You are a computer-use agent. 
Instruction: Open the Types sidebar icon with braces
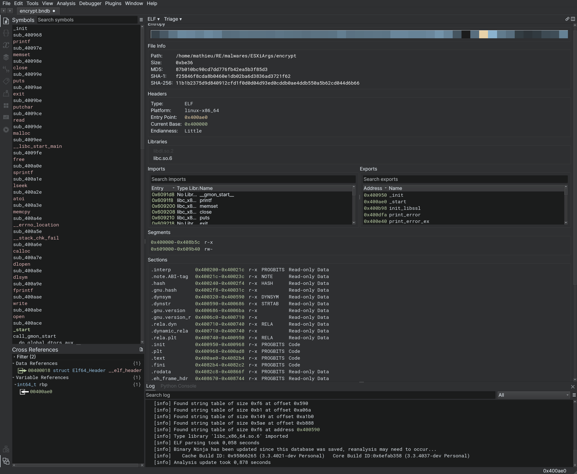click(6, 33)
